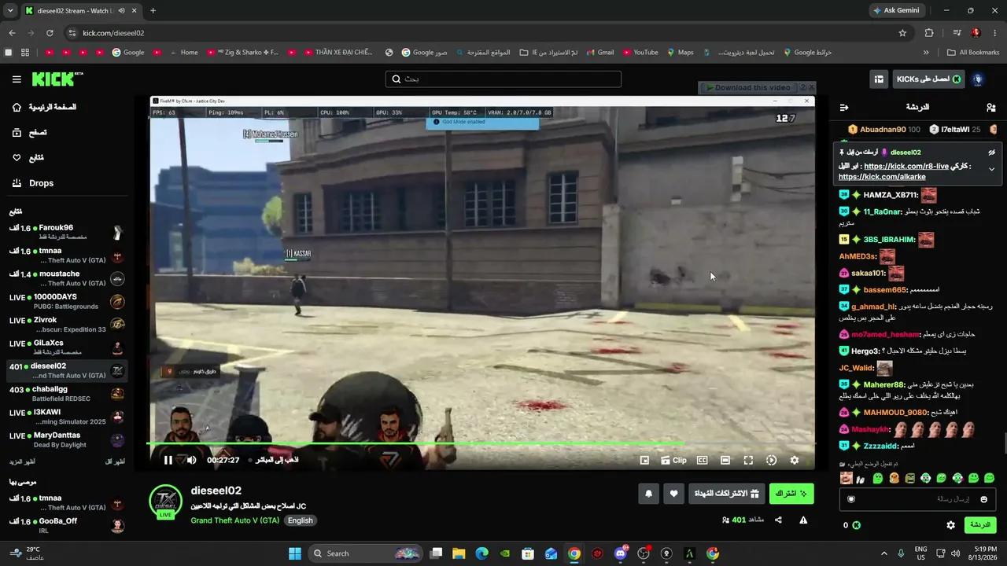Screen dimensions: 1007x566
Task: Expand the pinned message chevron
Action: pyautogui.click(x=991, y=169)
